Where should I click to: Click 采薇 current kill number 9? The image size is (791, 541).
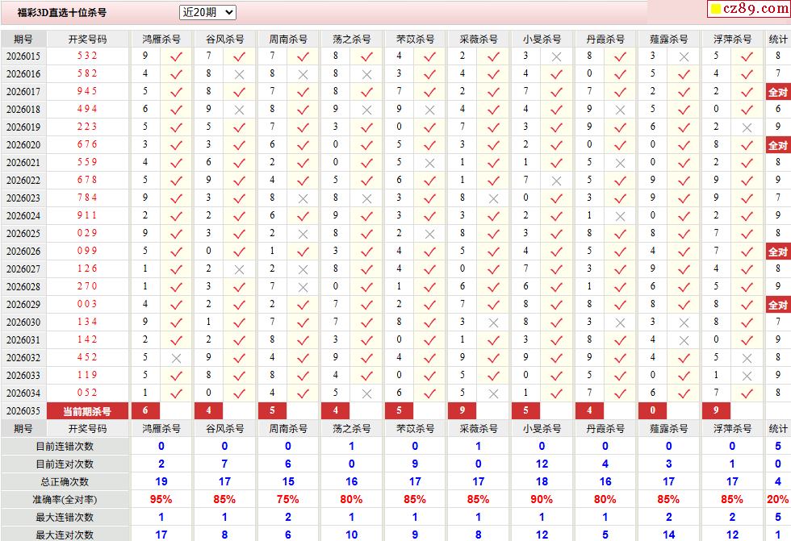462,410
